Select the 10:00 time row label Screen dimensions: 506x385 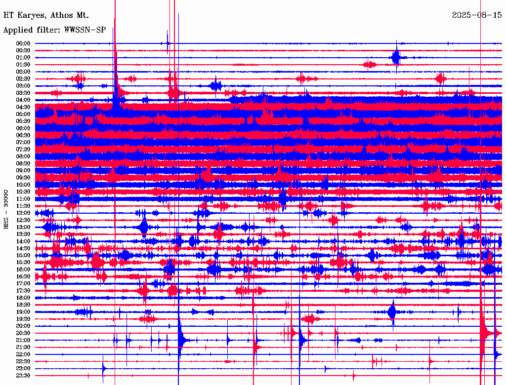(23, 185)
